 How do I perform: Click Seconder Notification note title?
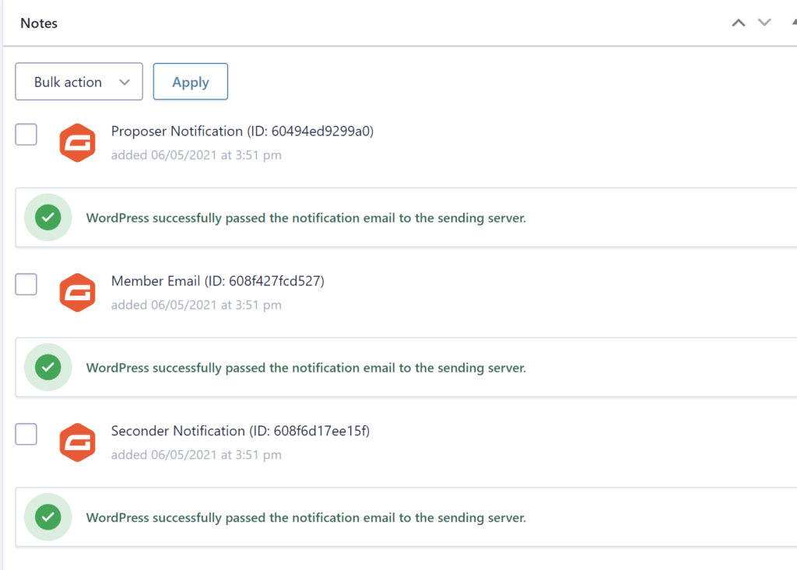pos(241,431)
